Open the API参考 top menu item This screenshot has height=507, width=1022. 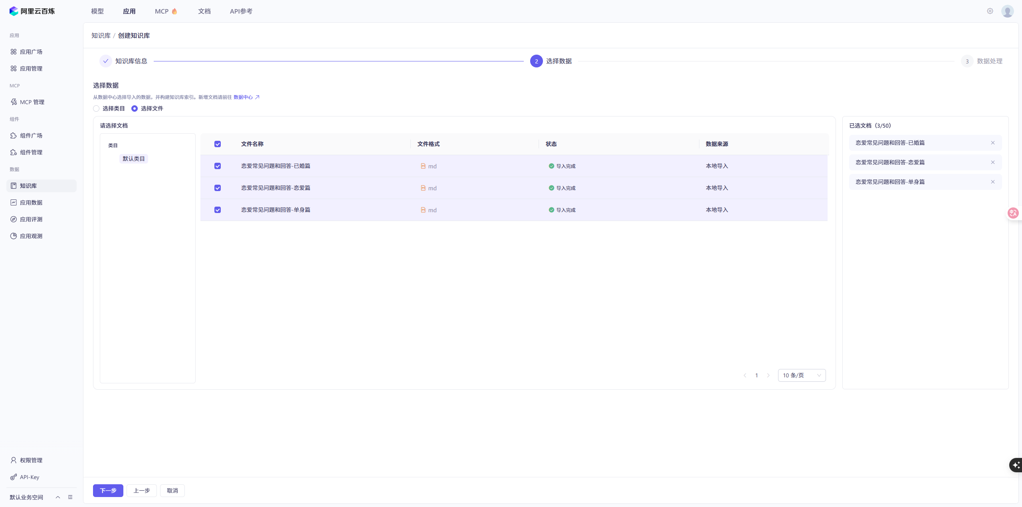(241, 11)
